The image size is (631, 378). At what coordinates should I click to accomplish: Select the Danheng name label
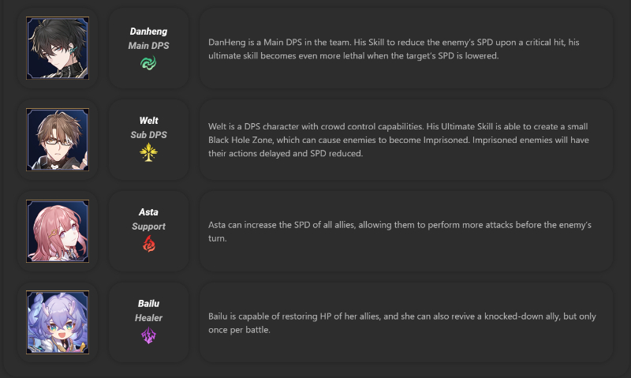(148, 32)
